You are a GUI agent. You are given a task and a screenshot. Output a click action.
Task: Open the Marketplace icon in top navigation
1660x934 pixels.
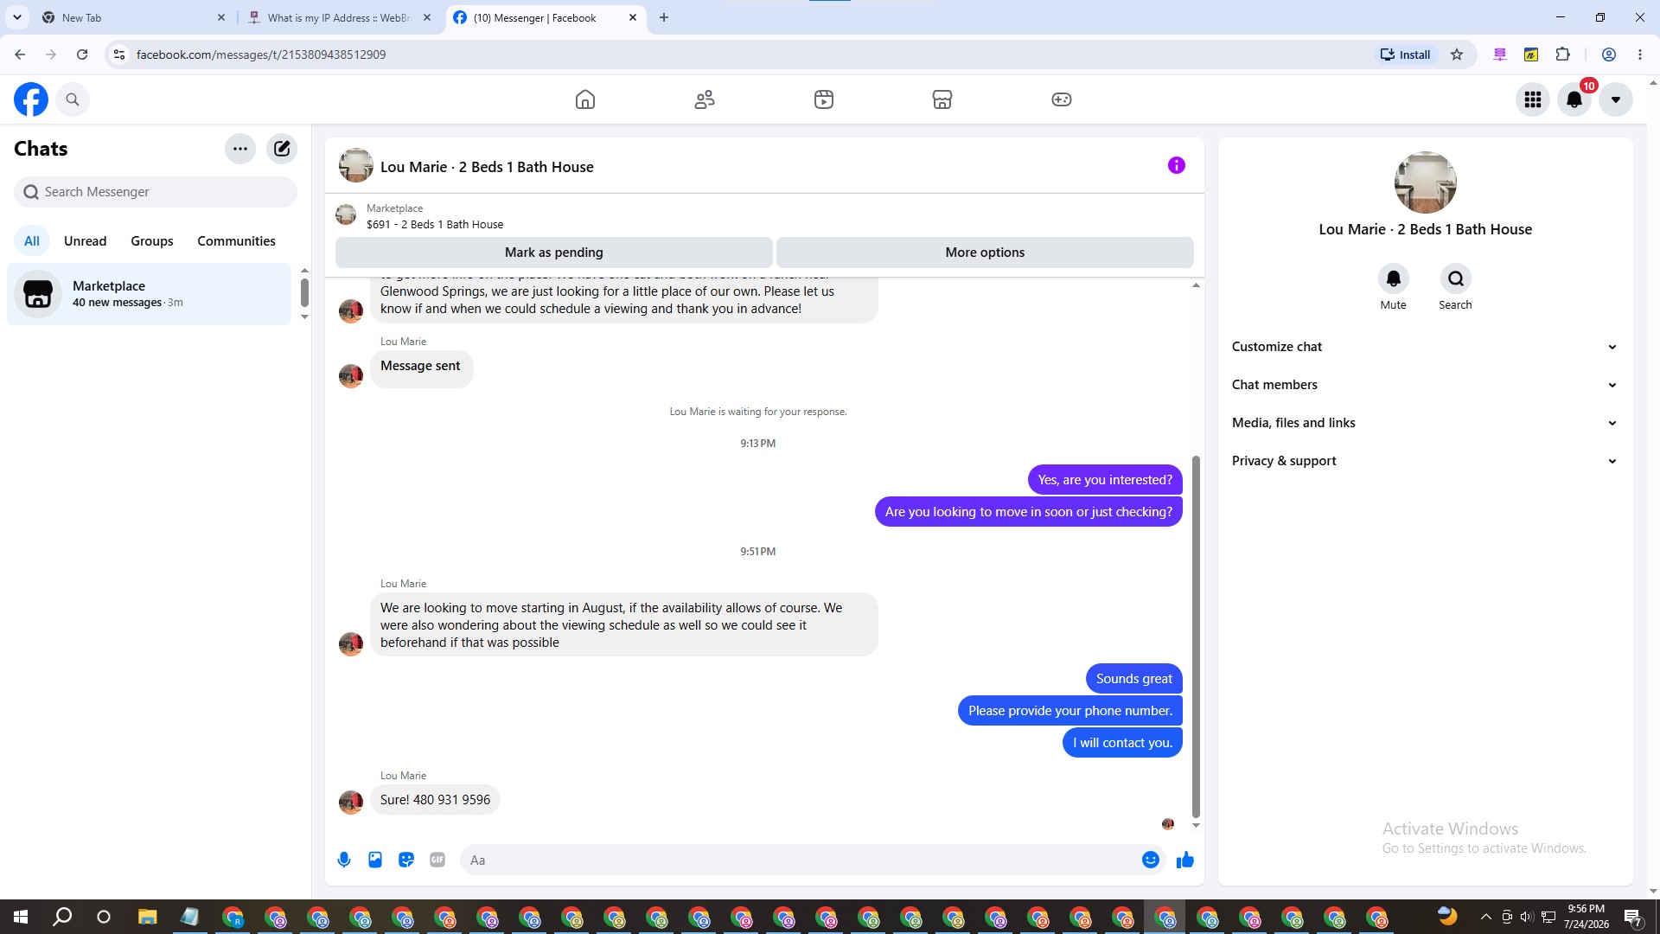[942, 99]
